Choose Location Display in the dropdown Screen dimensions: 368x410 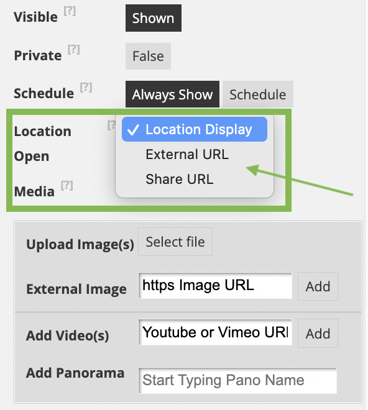(x=195, y=129)
